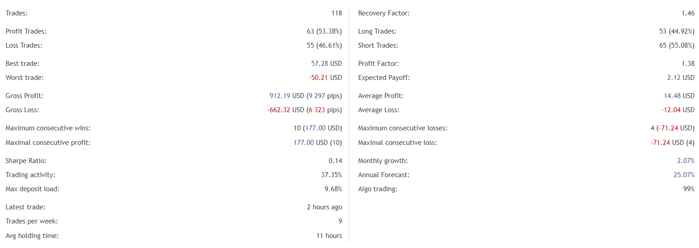699x248 pixels.
Task: Click the Short Trades 65 (55.08%) value
Action: [677, 45]
